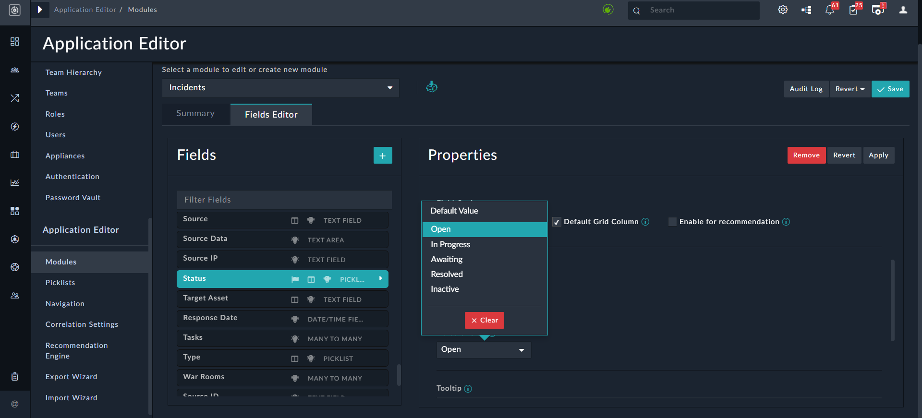Open Export Wizard in the sidebar
This screenshot has height=418, width=922.
(x=71, y=377)
